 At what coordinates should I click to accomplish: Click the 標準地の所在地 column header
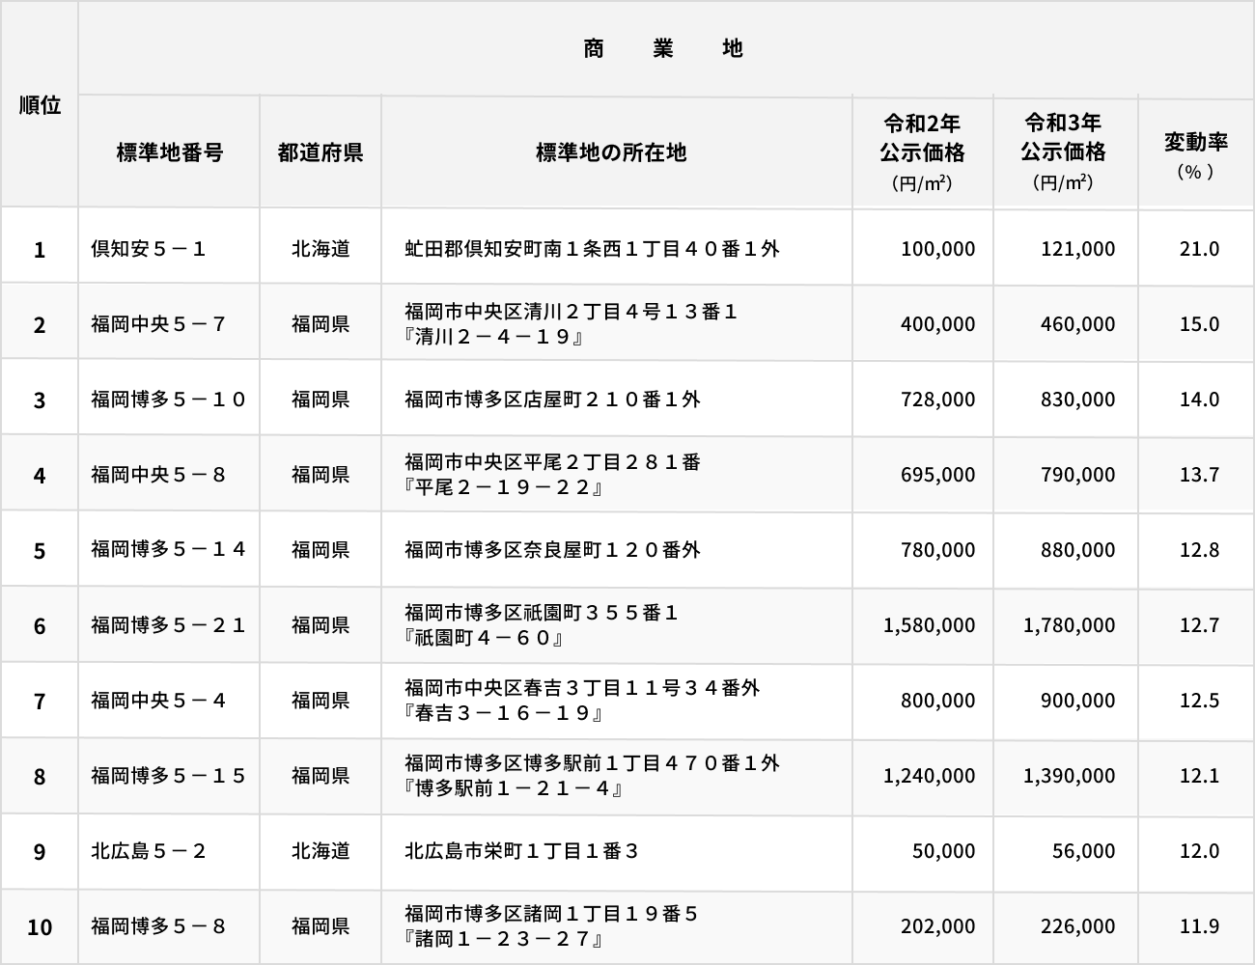[x=611, y=152]
